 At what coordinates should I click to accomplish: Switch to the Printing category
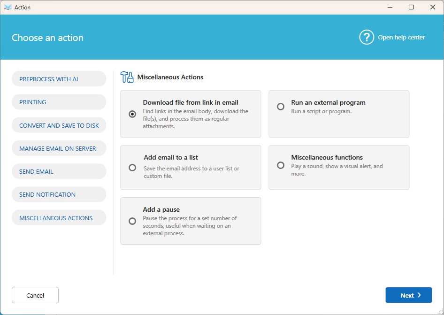tap(59, 102)
